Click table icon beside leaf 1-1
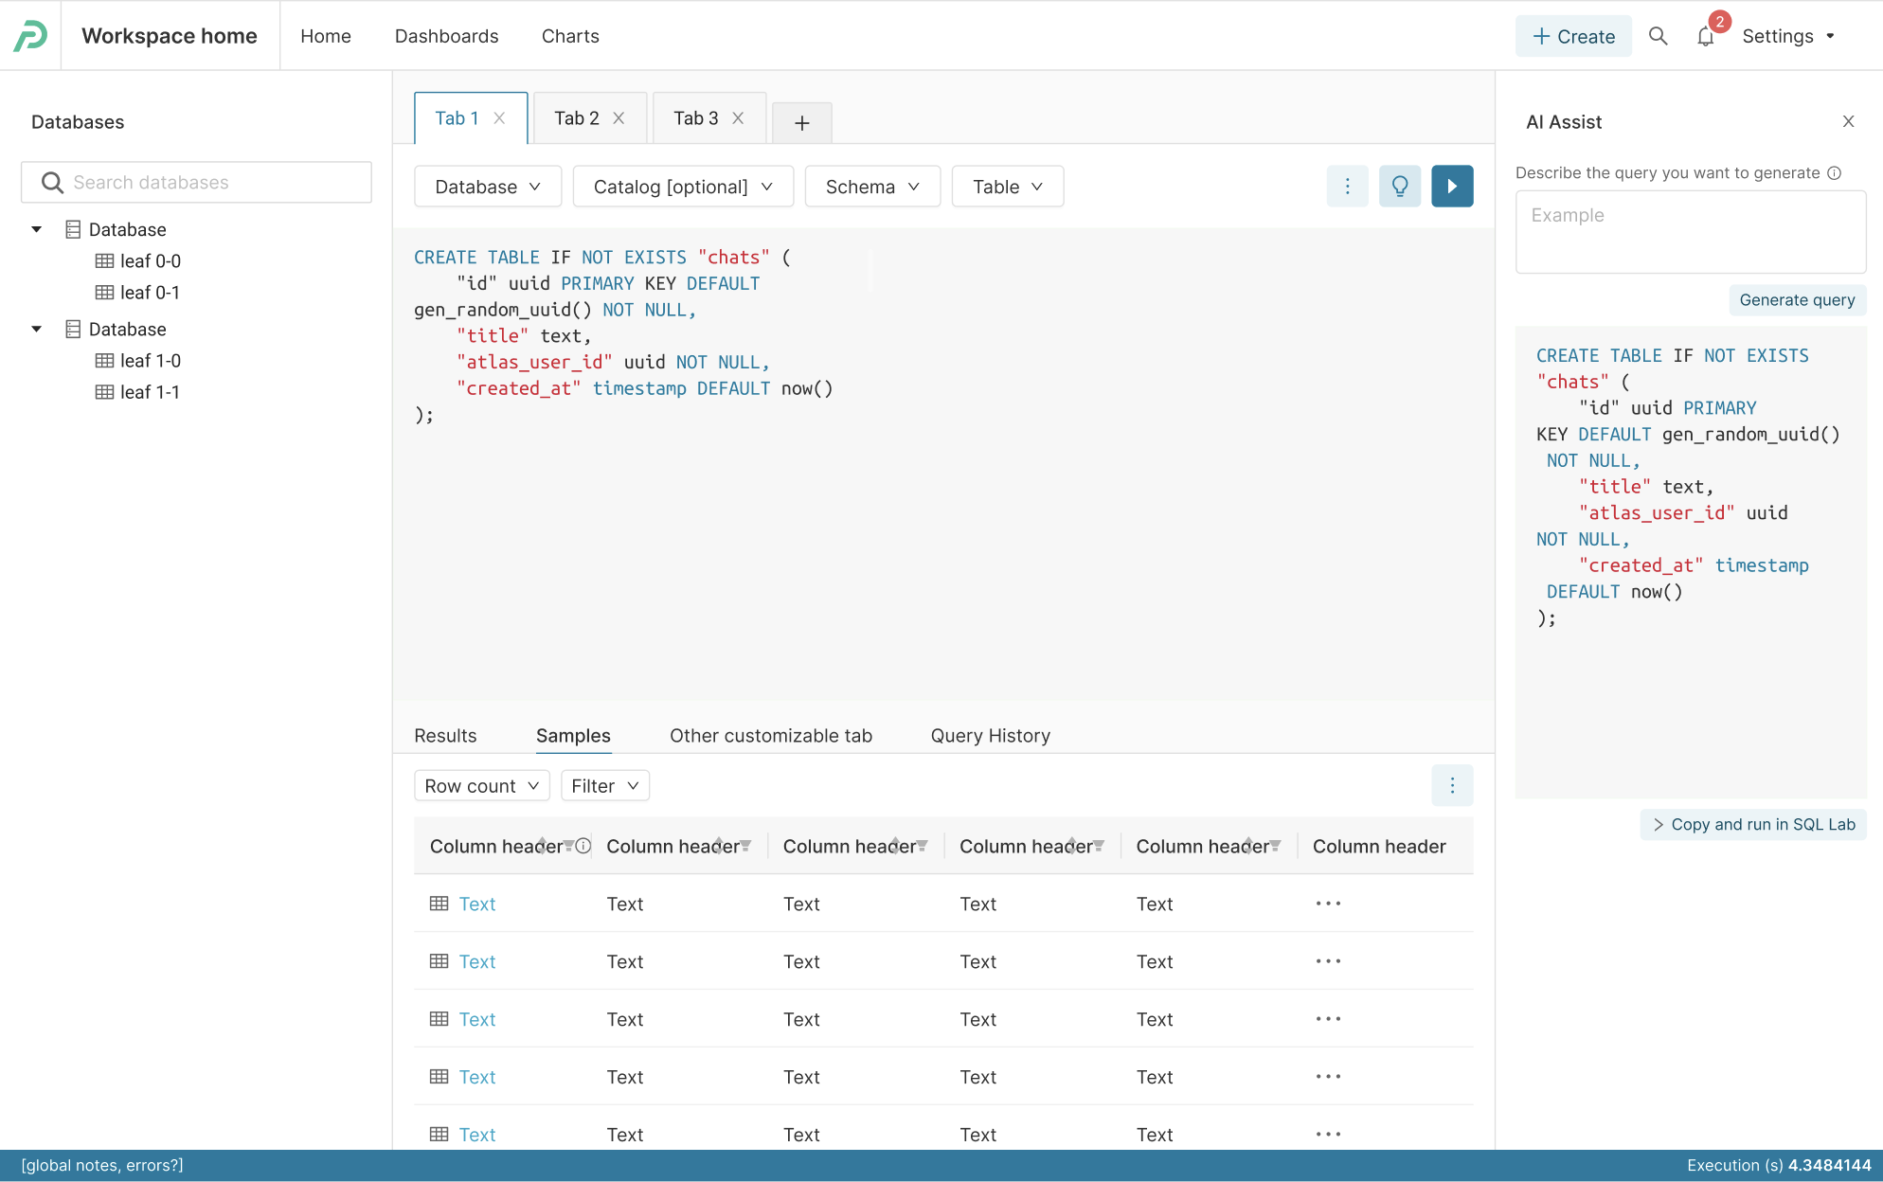This screenshot has width=1883, height=1182. coord(104,391)
